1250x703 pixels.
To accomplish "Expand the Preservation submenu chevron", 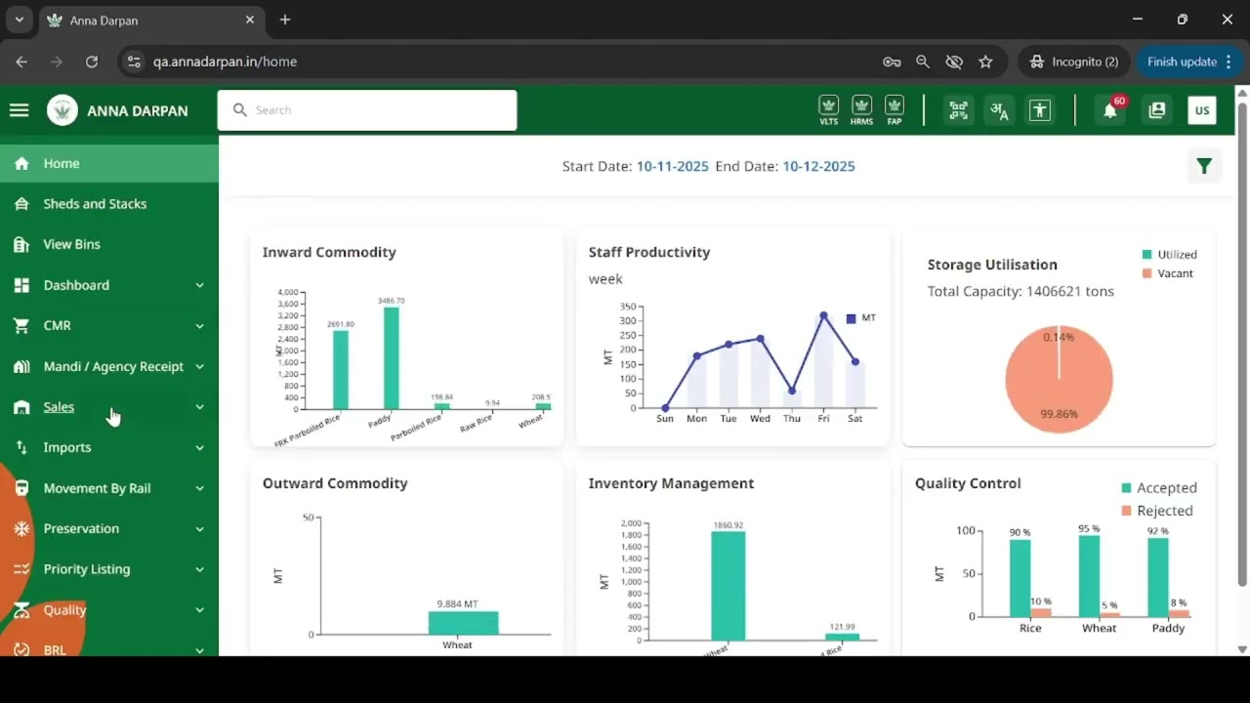I will click(199, 528).
